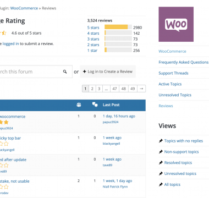Viewport: 209px width, 198px height.
Task: Open the Support Threads link
Action: (173, 73)
